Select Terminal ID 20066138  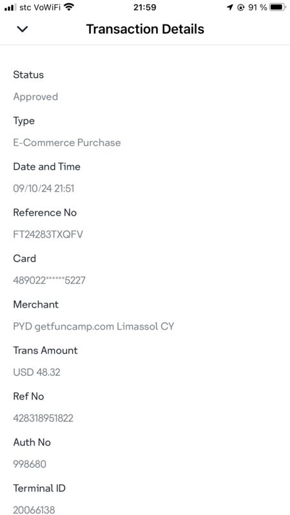tap(34, 510)
